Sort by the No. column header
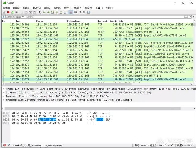196x148 pixels. [9, 21]
